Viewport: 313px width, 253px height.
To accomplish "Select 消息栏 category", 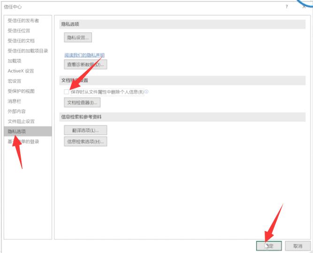I will pyautogui.click(x=14, y=101).
